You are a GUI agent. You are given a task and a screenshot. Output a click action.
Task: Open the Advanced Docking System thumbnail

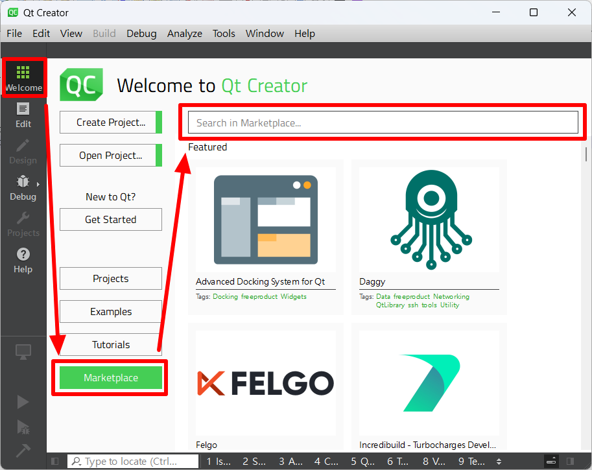[x=265, y=219]
